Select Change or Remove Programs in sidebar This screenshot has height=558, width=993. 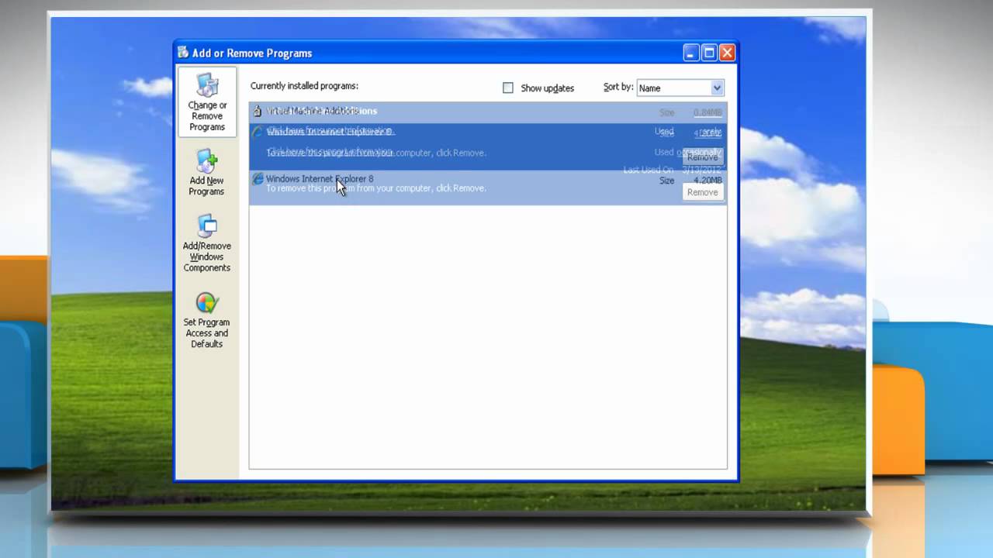pyautogui.click(x=207, y=102)
